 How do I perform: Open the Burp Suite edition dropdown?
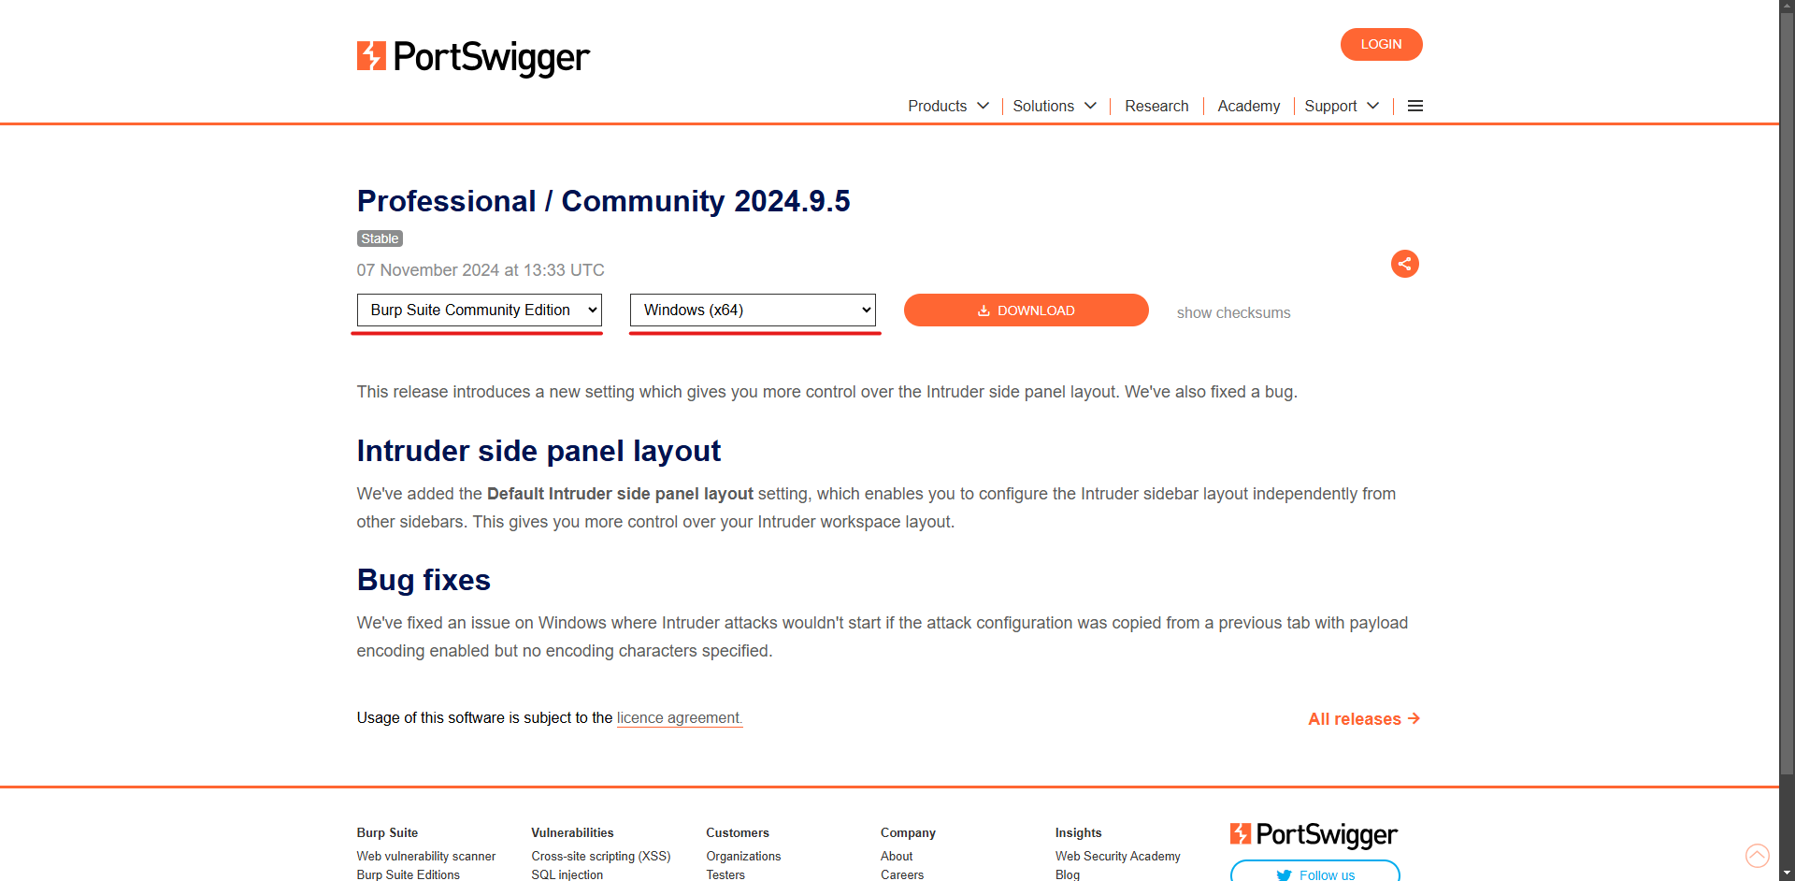[x=480, y=310]
